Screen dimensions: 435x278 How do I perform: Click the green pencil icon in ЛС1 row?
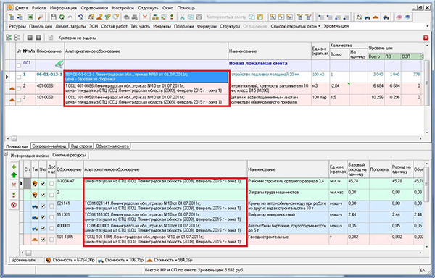pyautogui.click(x=59, y=64)
